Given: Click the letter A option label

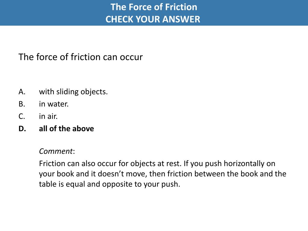Looking at the screenshot, I should point(22,92).
